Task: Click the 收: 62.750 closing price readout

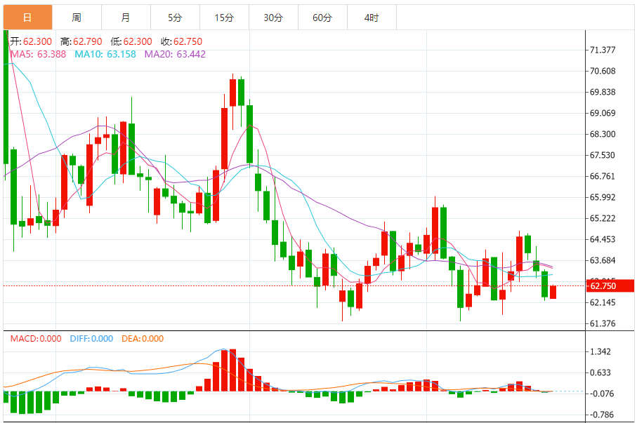Action: pos(183,42)
